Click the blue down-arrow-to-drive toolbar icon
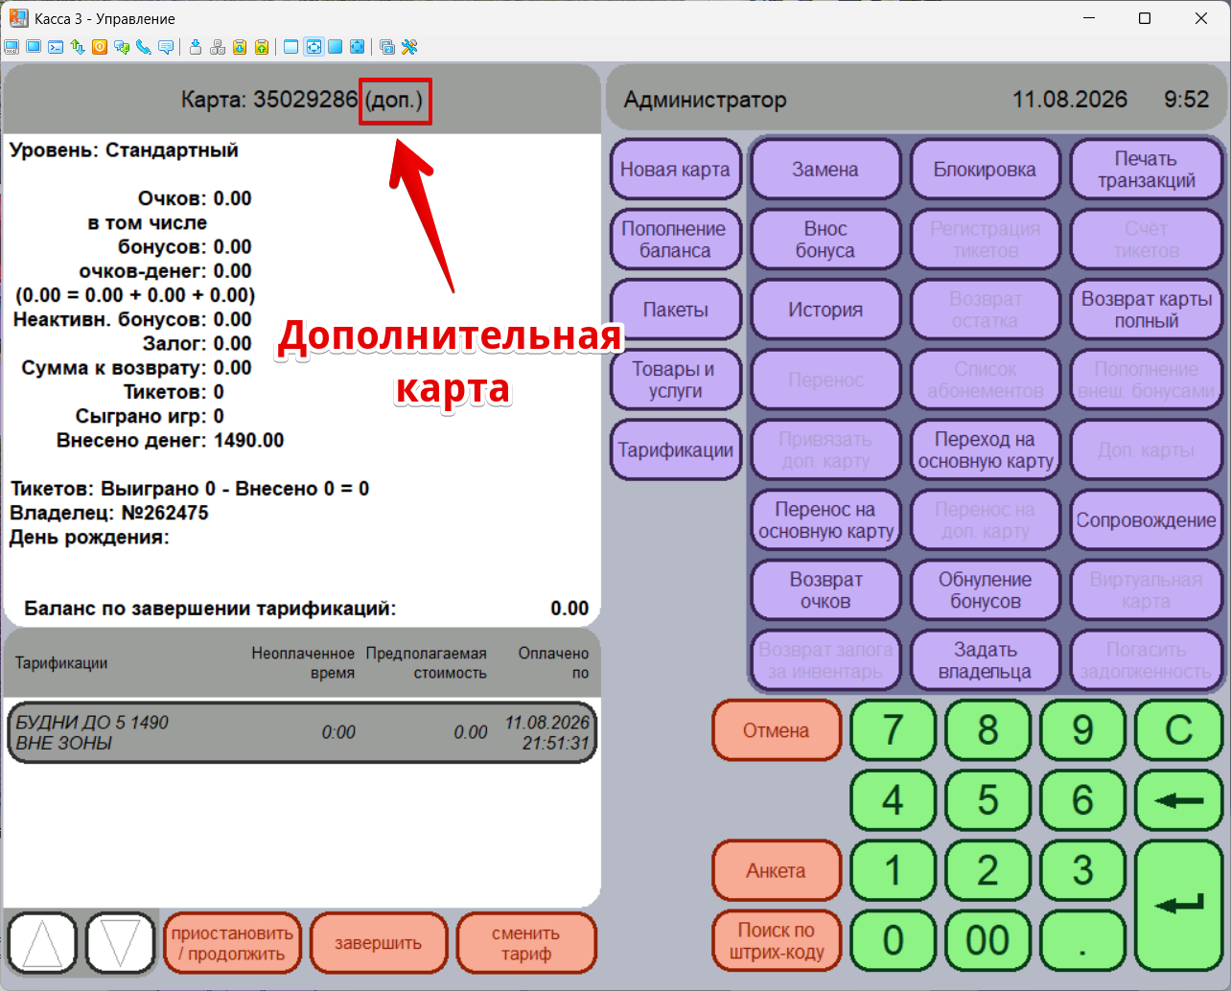Viewport: 1231px width, 991px height. pos(196,47)
